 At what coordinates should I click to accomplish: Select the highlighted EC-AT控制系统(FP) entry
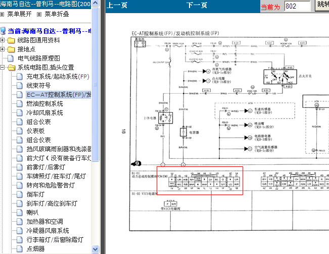point(59,95)
